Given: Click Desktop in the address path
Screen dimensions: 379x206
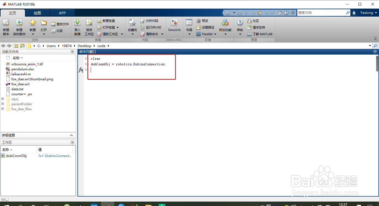Looking at the screenshot, I should coord(84,46).
